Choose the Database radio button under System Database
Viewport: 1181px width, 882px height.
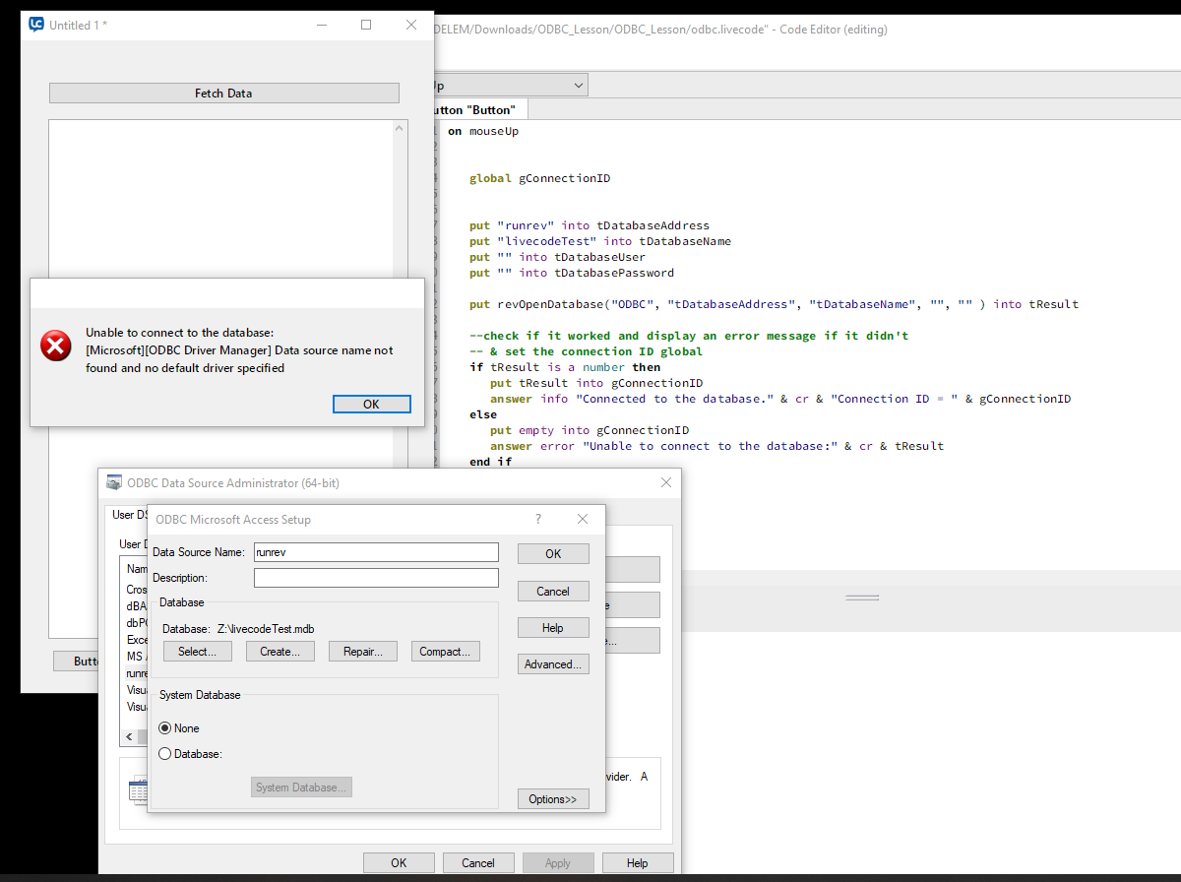[165, 754]
